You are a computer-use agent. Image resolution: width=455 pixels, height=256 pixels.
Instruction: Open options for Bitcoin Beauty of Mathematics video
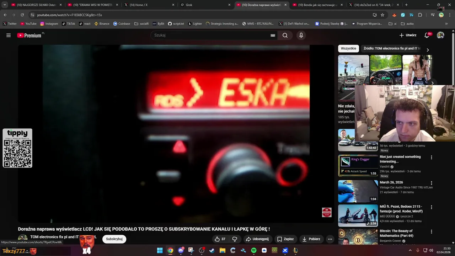click(432, 232)
